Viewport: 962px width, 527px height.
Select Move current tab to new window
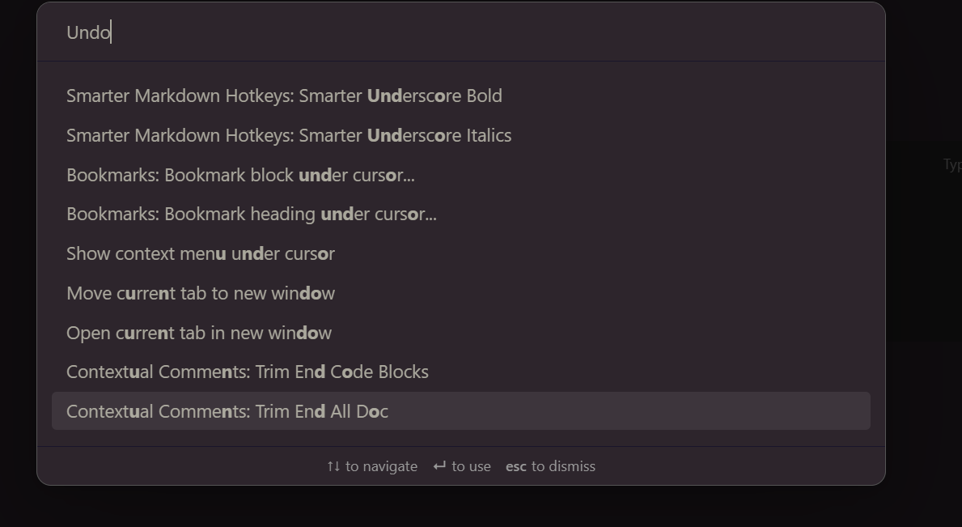point(201,293)
